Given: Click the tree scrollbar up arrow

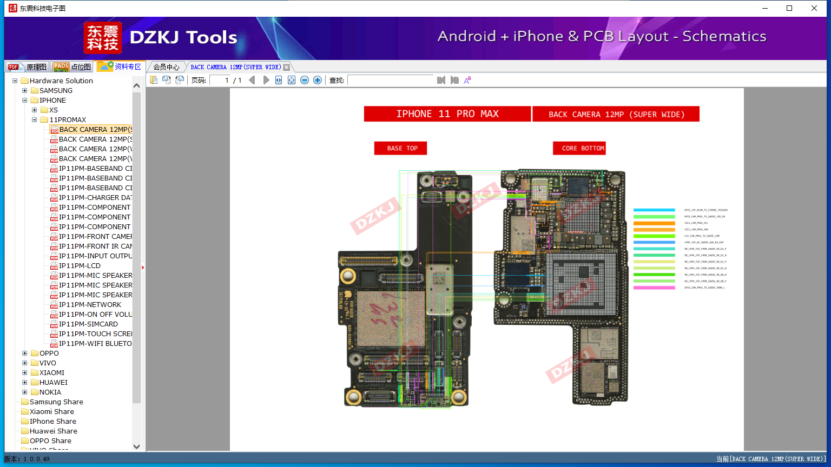Looking at the screenshot, I should (x=136, y=85).
